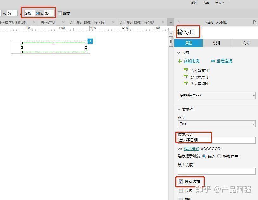Collapse the 交互 section

(x=179, y=53)
